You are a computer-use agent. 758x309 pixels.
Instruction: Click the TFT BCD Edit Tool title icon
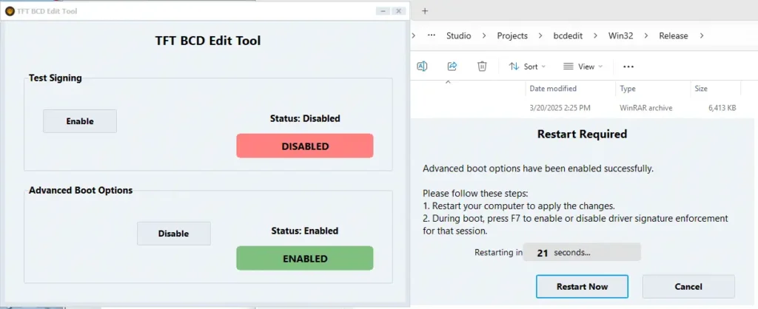pos(10,11)
